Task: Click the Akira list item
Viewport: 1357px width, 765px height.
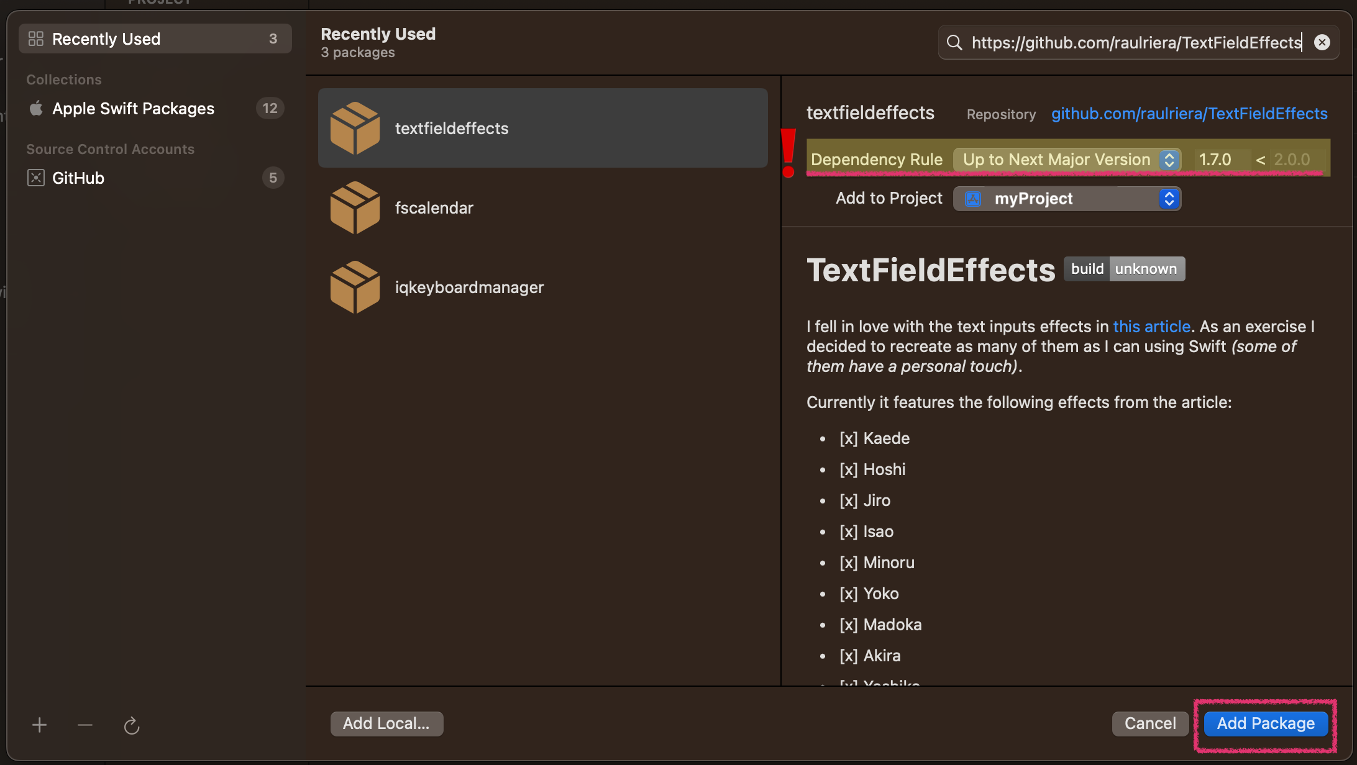Action: (870, 656)
